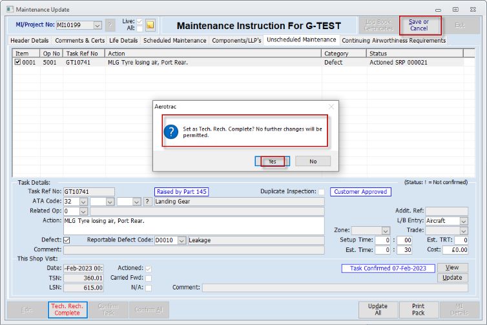Click the Category column header
Screen dimensions: 487x325
(x=344, y=54)
